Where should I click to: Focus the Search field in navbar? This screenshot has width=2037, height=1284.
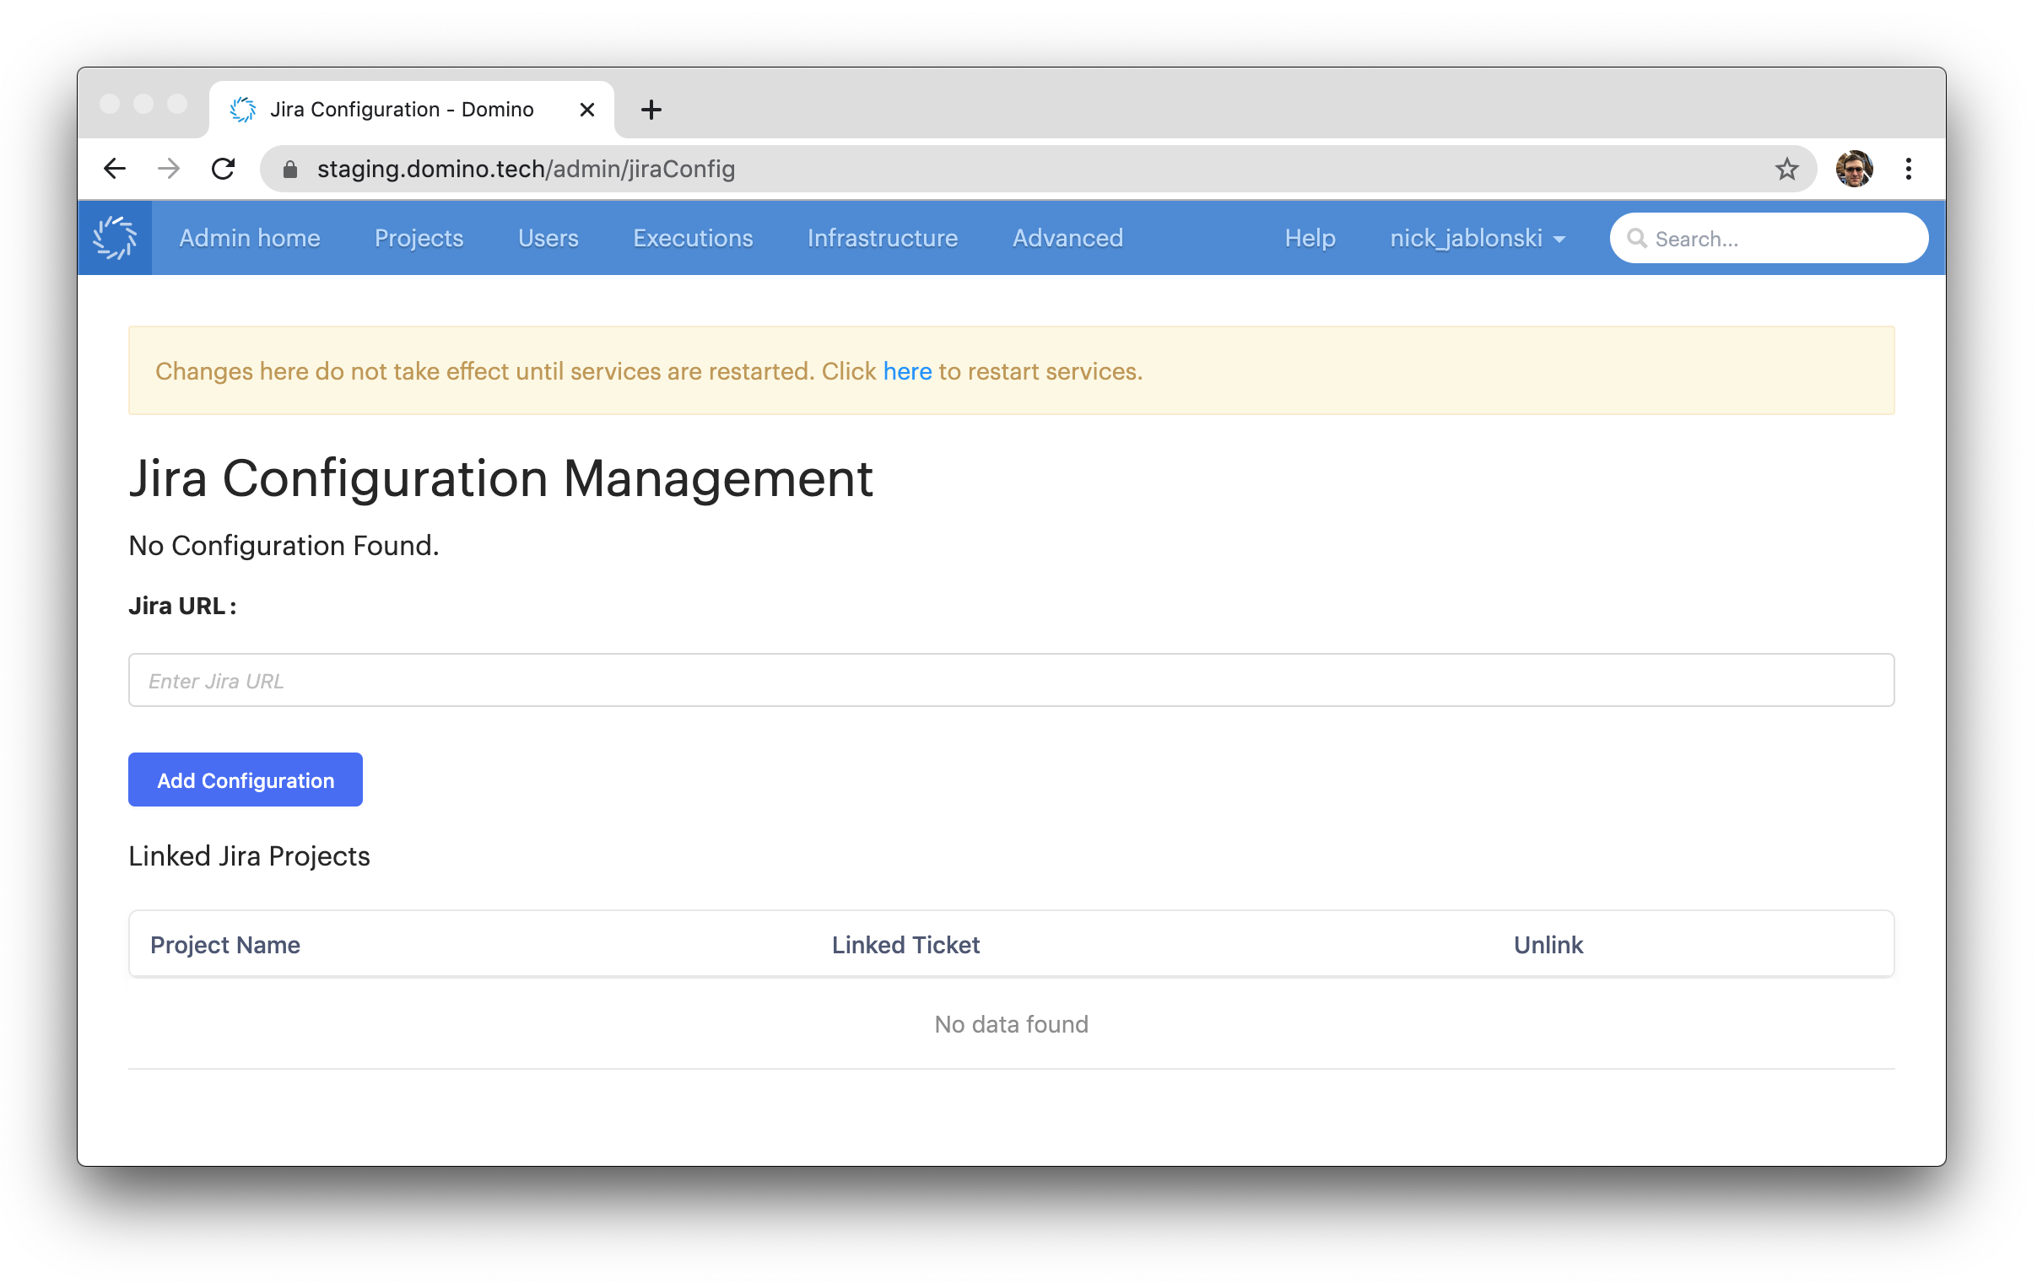[1769, 239]
